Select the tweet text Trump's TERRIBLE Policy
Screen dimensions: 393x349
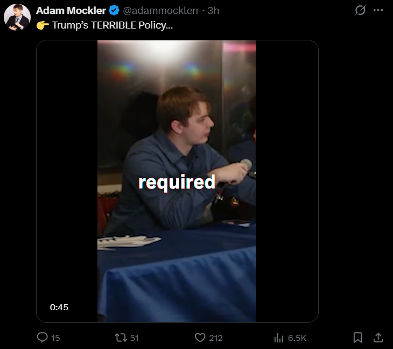[113, 25]
